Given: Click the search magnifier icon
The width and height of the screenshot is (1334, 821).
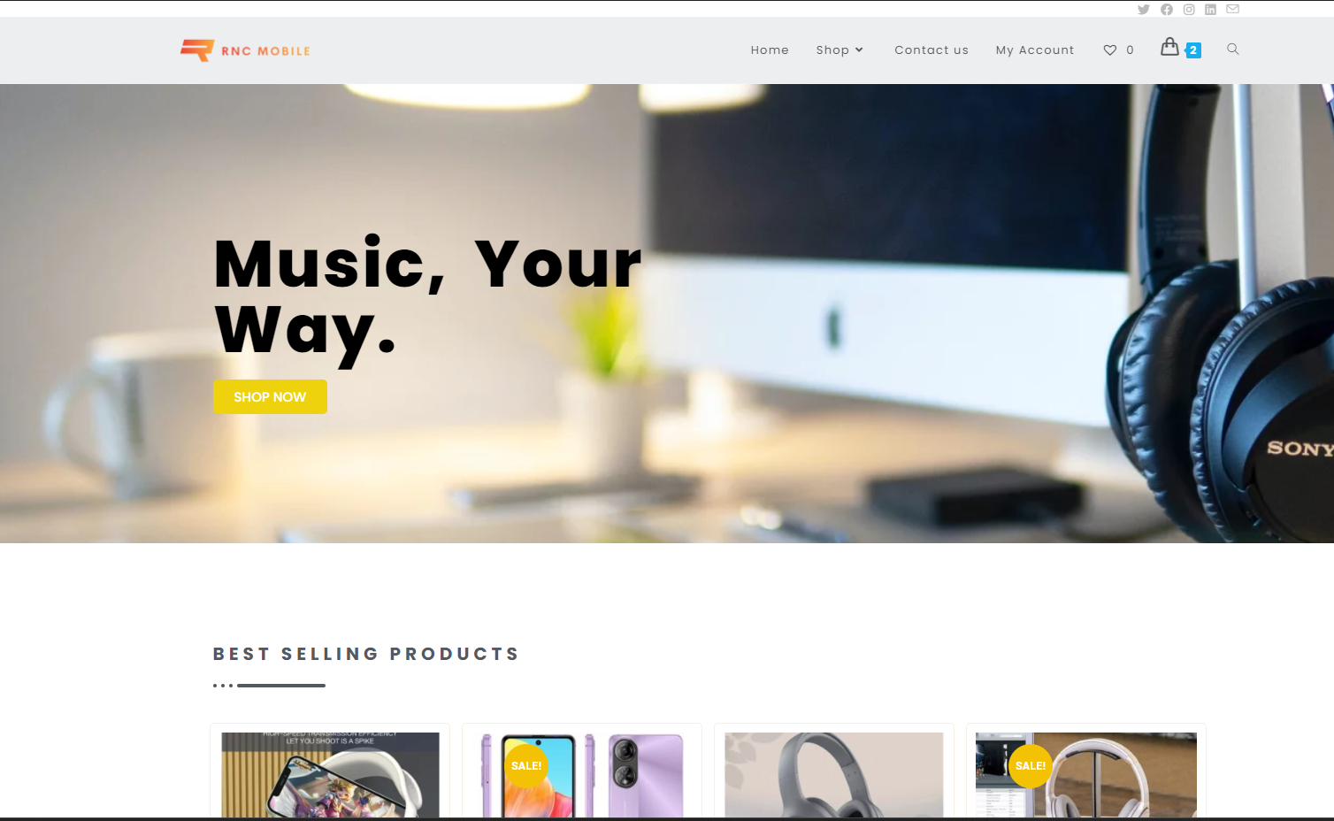Looking at the screenshot, I should [1232, 50].
